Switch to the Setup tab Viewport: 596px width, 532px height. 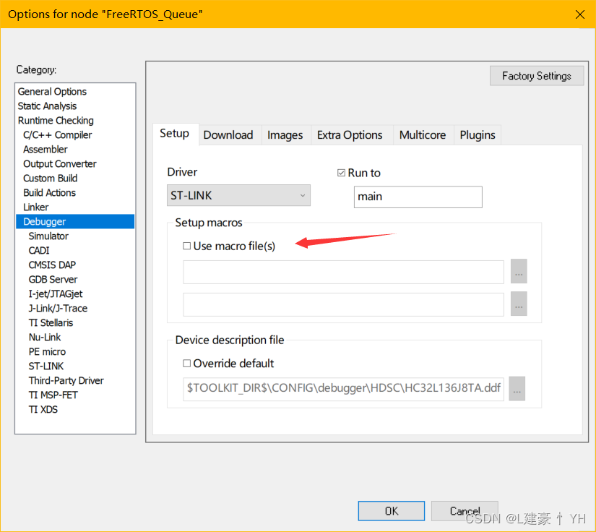(x=175, y=134)
